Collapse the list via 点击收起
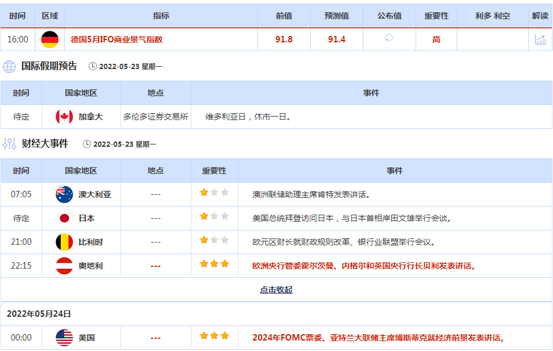Image resolution: width=553 pixels, height=351 pixels. [x=276, y=290]
